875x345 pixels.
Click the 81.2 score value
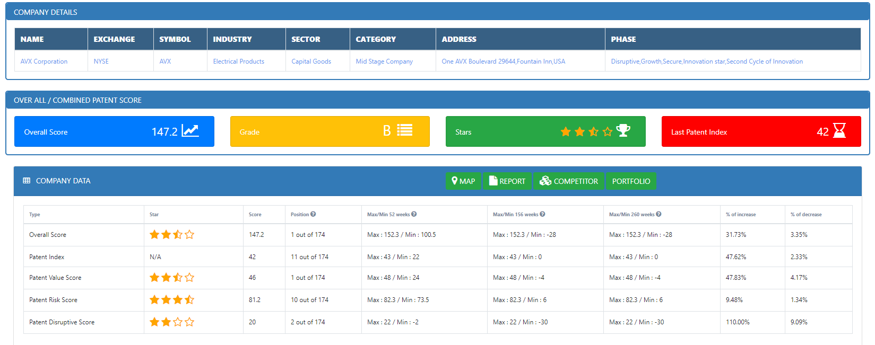[255, 300]
